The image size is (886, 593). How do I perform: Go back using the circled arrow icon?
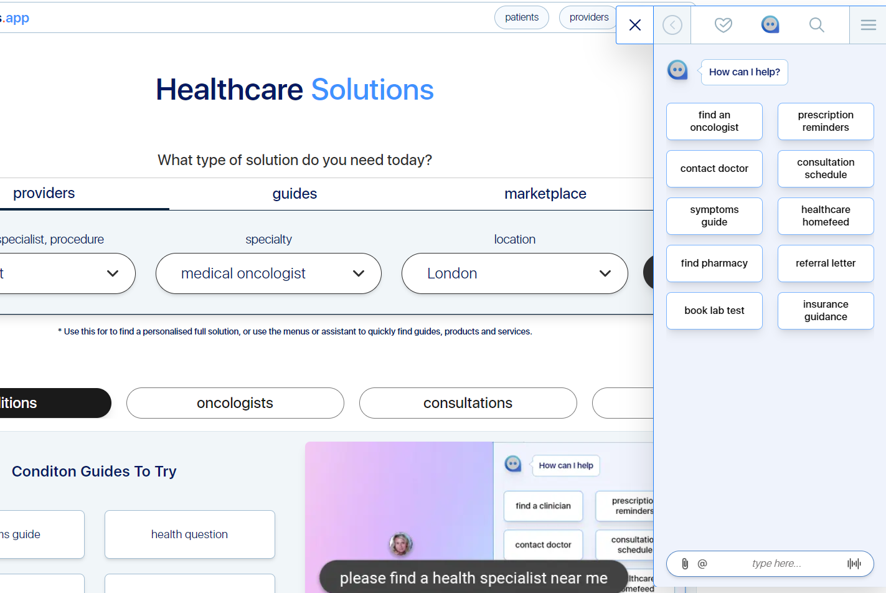(672, 25)
